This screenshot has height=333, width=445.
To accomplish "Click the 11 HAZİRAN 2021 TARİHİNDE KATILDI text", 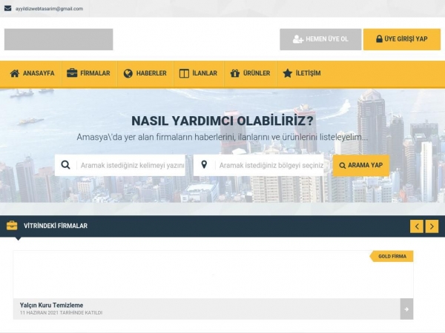I will point(61,313).
